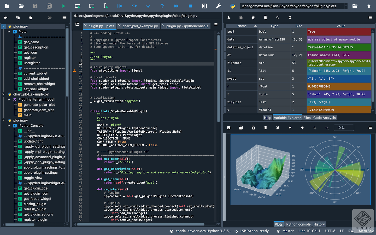Open the working directory path dropdown
The height and width of the screenshot is (235, 376).
click(346, 6)
